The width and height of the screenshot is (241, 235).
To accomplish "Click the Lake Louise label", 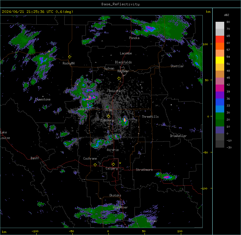I will pyautogui.click(x=5, y=135).
